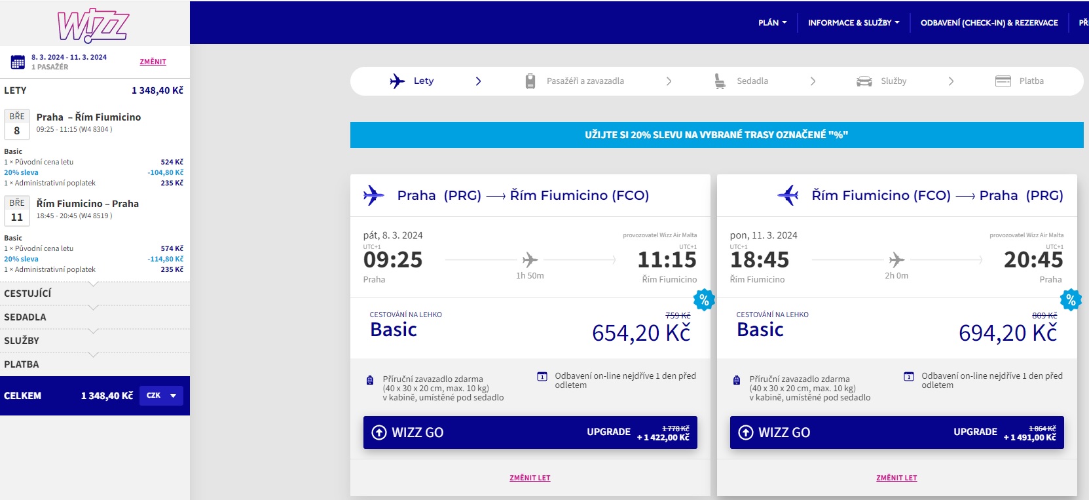The height and width of the screenshot is (500, 1089).
Task: Click ZMĚNIT LET under the outbound flight
Action: 530,478
